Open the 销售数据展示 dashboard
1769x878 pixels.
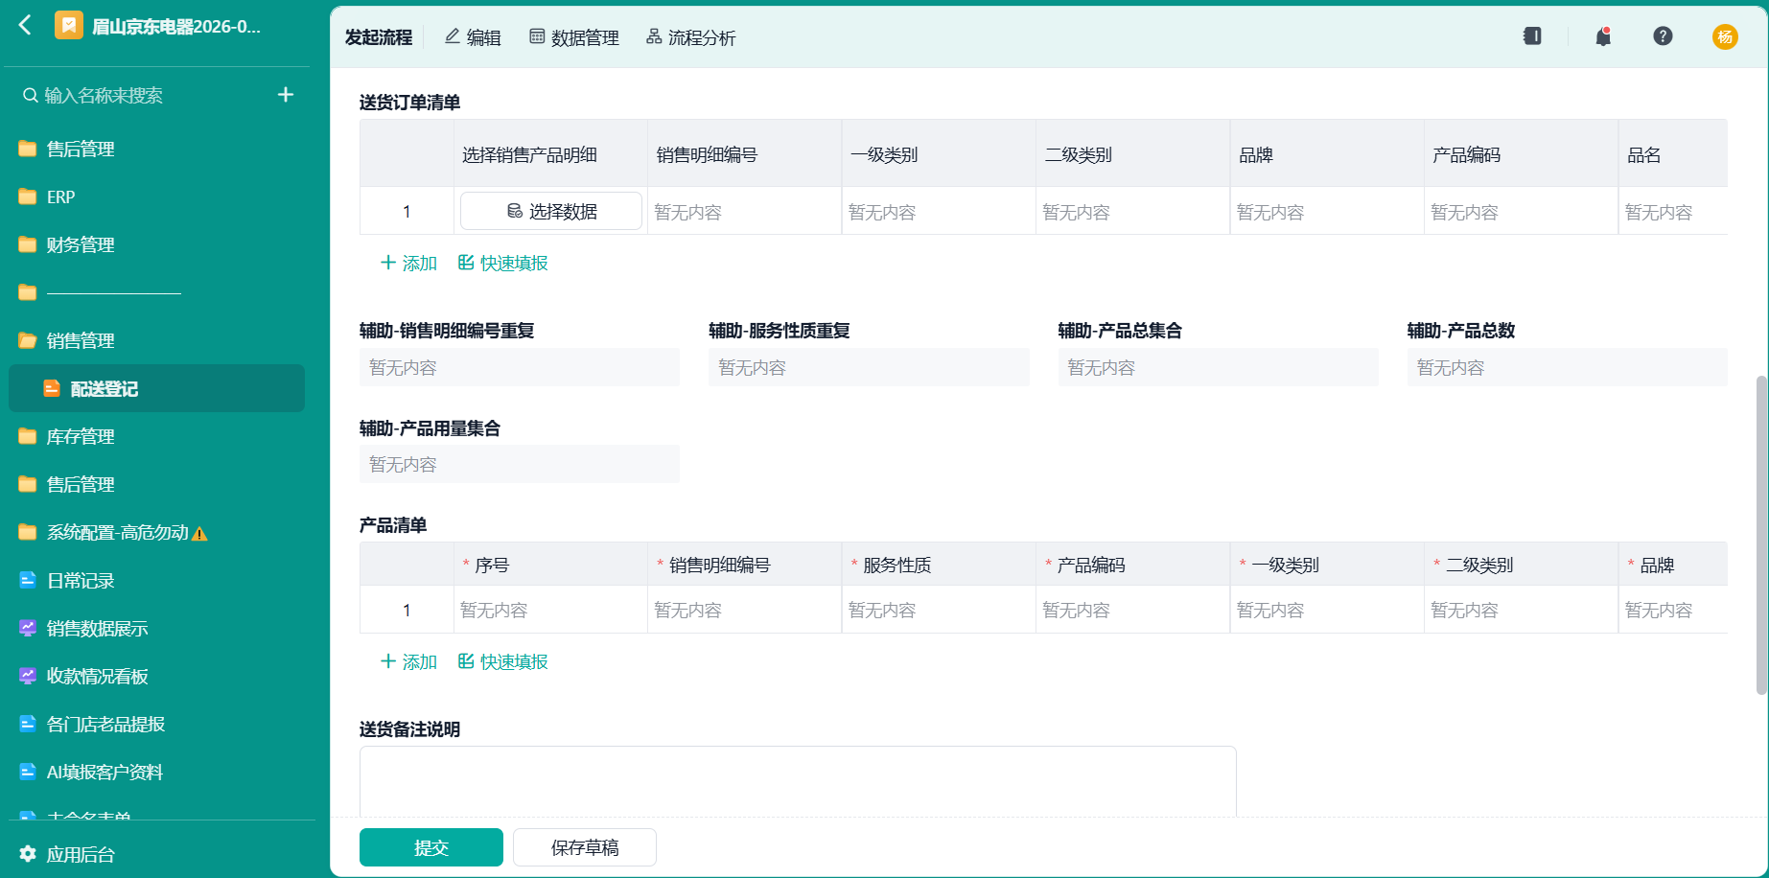157,628
